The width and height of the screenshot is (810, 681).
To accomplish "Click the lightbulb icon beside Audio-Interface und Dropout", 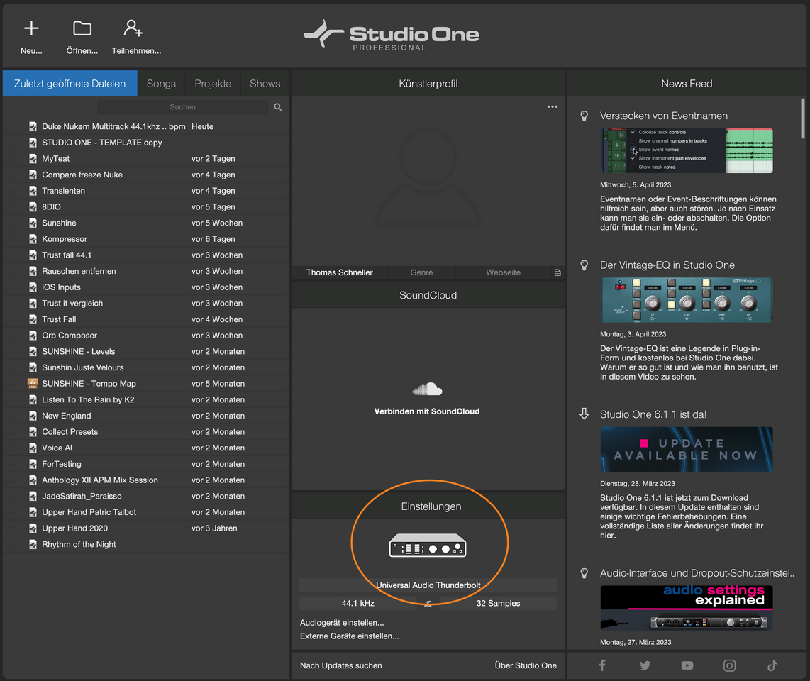I will 584,573.
